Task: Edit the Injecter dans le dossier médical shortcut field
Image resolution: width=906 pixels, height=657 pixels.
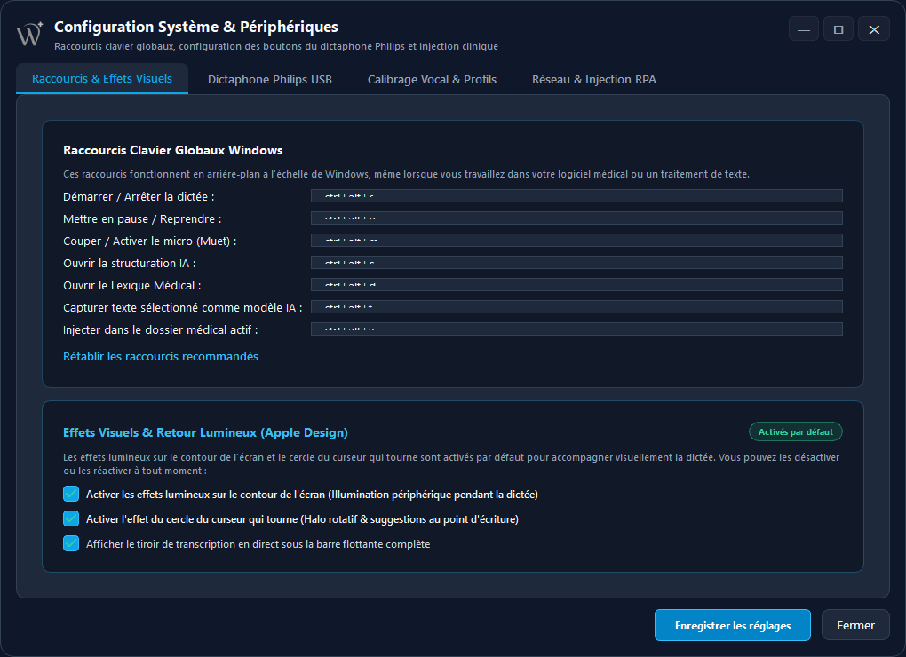Action: [x=576, y=329]
